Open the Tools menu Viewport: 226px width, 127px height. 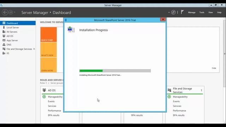[x=202, y=13]
